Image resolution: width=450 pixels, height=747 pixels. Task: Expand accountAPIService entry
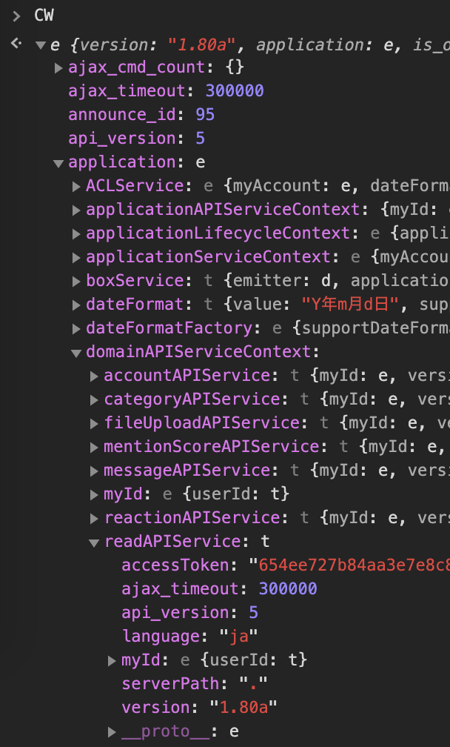[94, 376]
